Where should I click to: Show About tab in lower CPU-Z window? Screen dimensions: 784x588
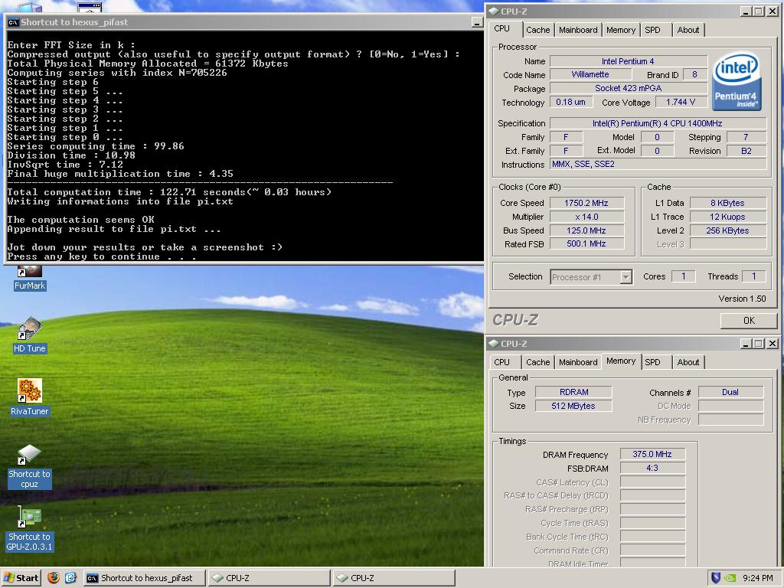pyautogui.click(x=688, y=362)
